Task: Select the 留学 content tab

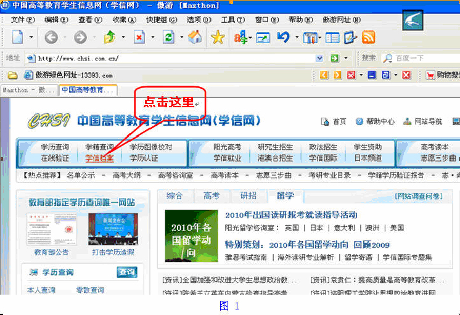Action: click(x=285, y=195)
